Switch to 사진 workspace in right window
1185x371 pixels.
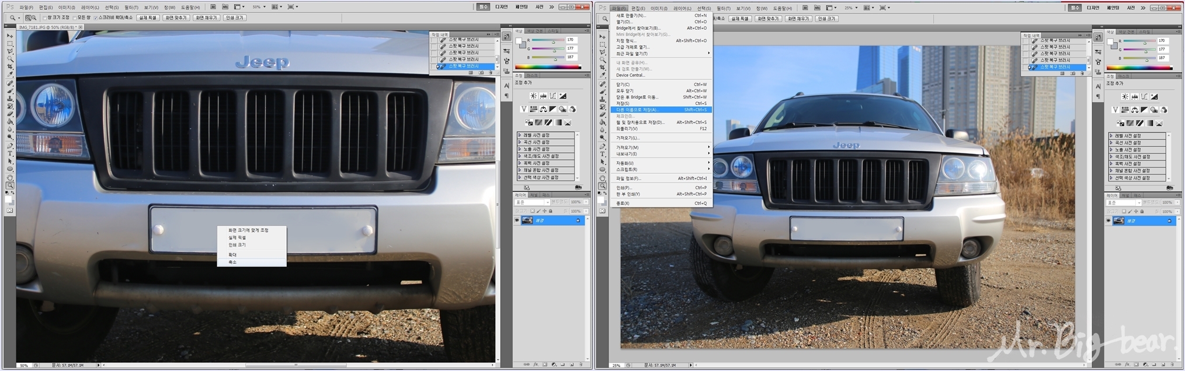click(1131, 8)
